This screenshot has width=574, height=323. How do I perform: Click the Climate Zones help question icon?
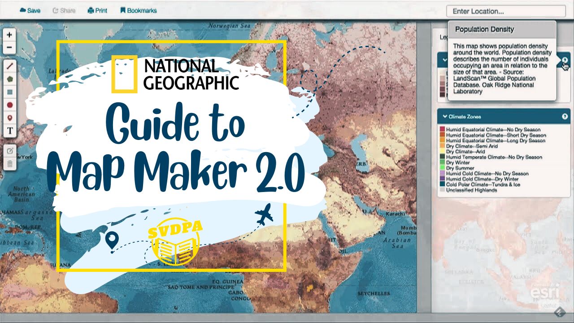pos(565,117)
